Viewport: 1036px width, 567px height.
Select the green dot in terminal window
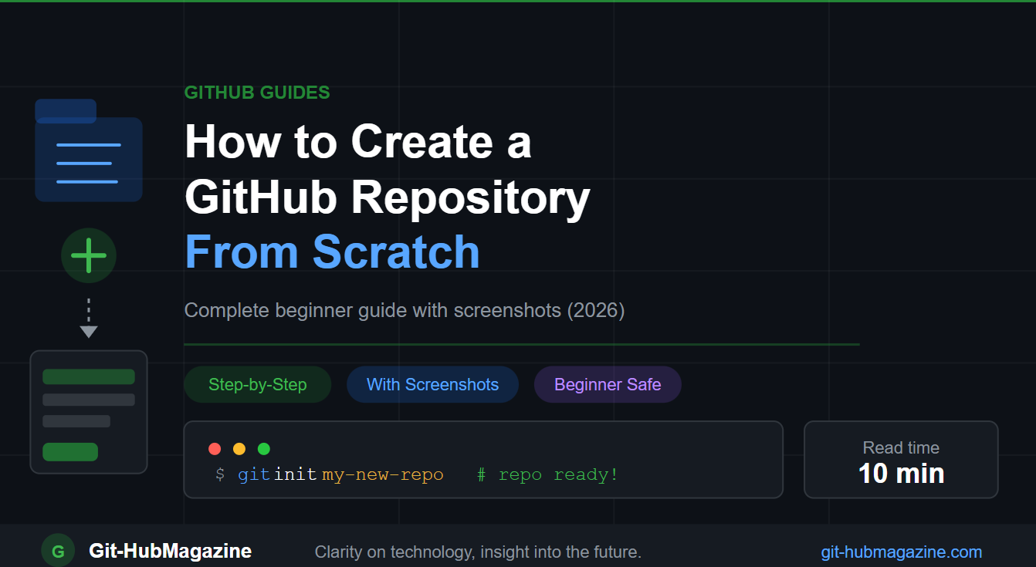click(263, 448)
